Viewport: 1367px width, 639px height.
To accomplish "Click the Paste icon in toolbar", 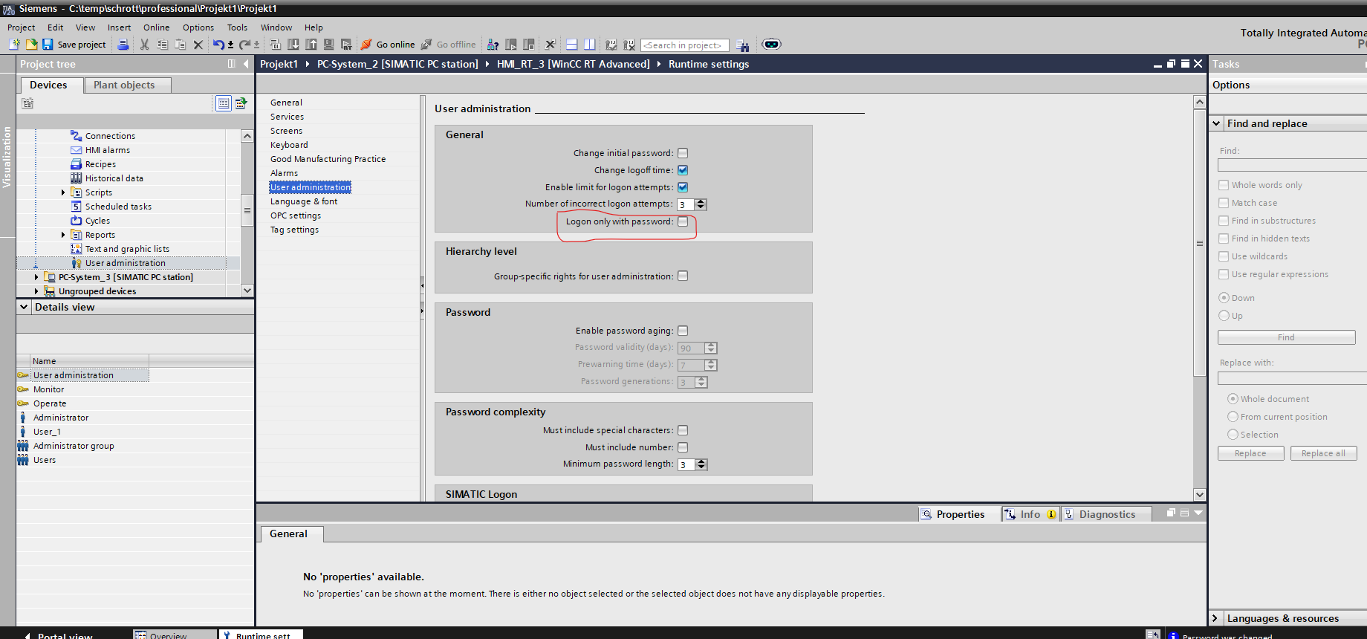I will click(180, 45).
